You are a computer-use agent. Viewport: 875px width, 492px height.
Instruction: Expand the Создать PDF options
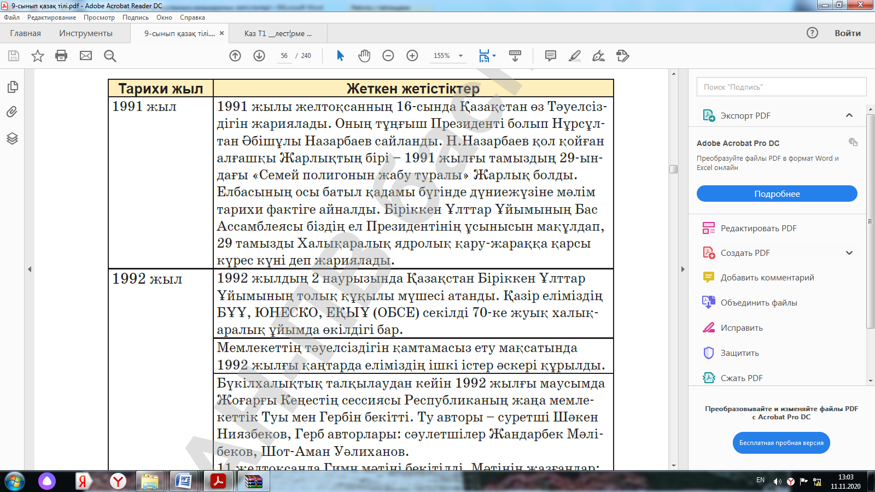849,253
